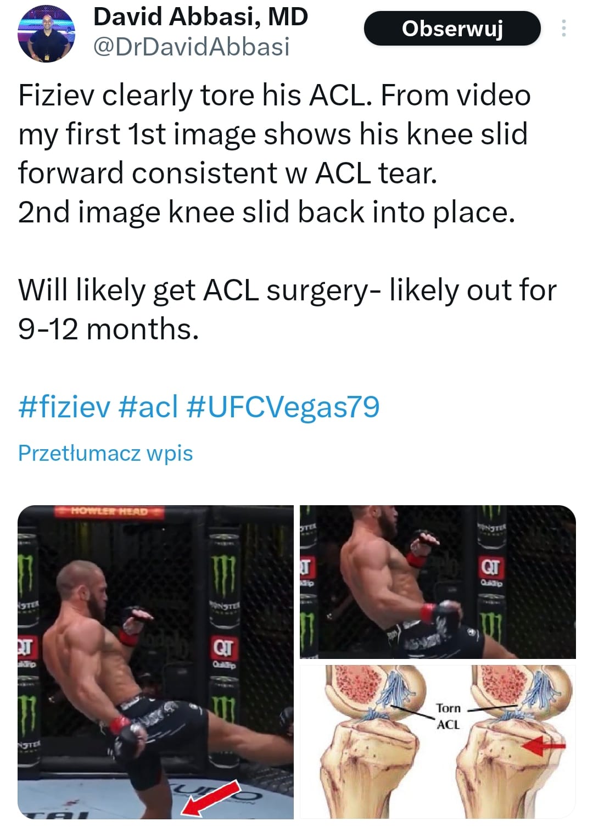The width and height of the screenshot is (593, 827).
Task: Click the first tweet paragraph about Fiziev
Action: click(x=275, y=154)
